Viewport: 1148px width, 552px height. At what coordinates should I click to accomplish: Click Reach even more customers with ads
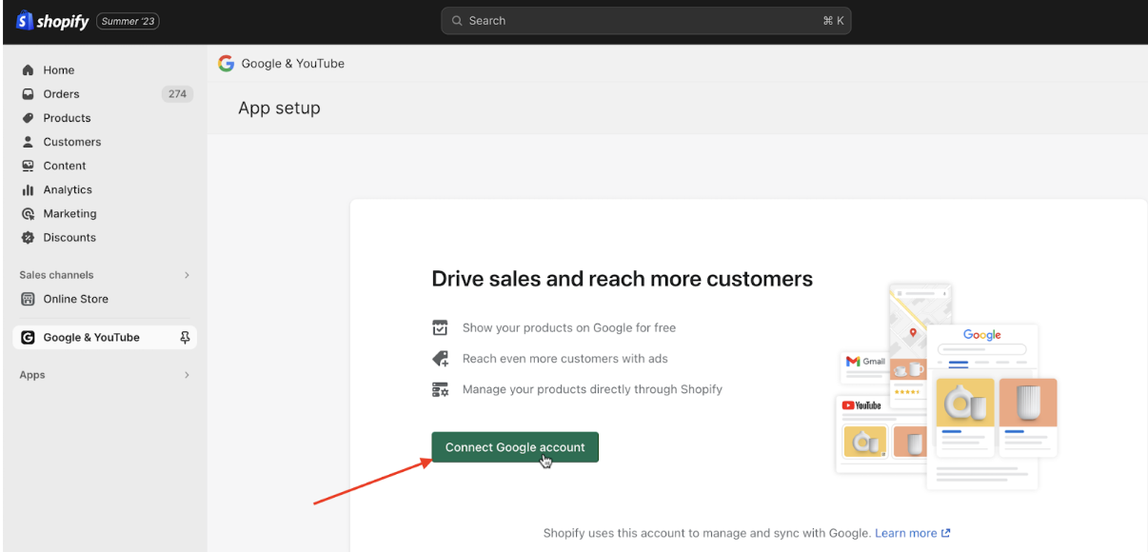point(565,359)
